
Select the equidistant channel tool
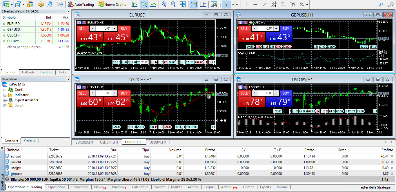click(274, 4)
